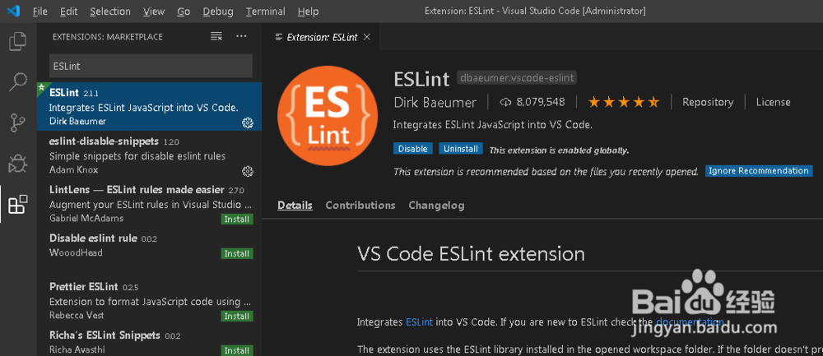Select eslint-disable-snippets in the list

click(x=149, y=155)
